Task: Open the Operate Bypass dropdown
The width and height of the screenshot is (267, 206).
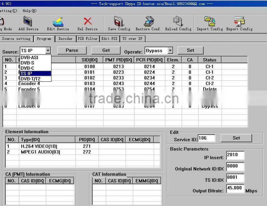Action: point(170,50)
